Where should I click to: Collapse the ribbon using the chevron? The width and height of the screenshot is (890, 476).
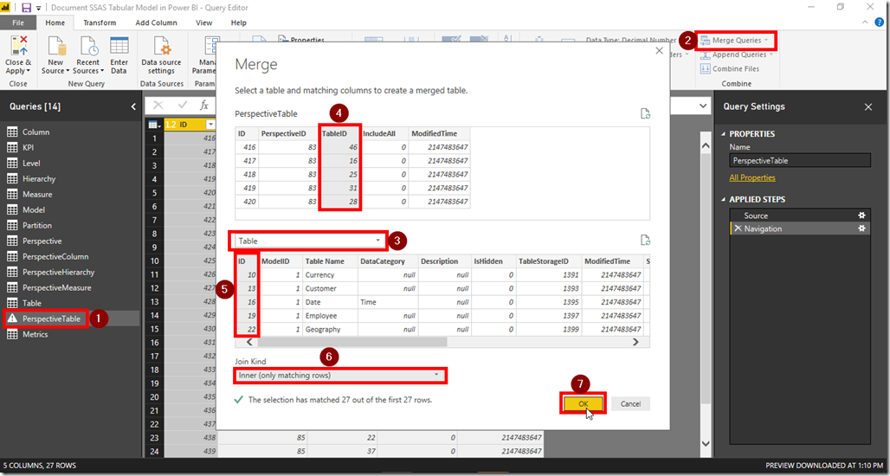tap(865, 23)
